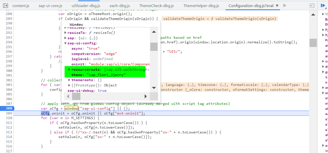Click the compatversion "edge" property

point(94,54)
